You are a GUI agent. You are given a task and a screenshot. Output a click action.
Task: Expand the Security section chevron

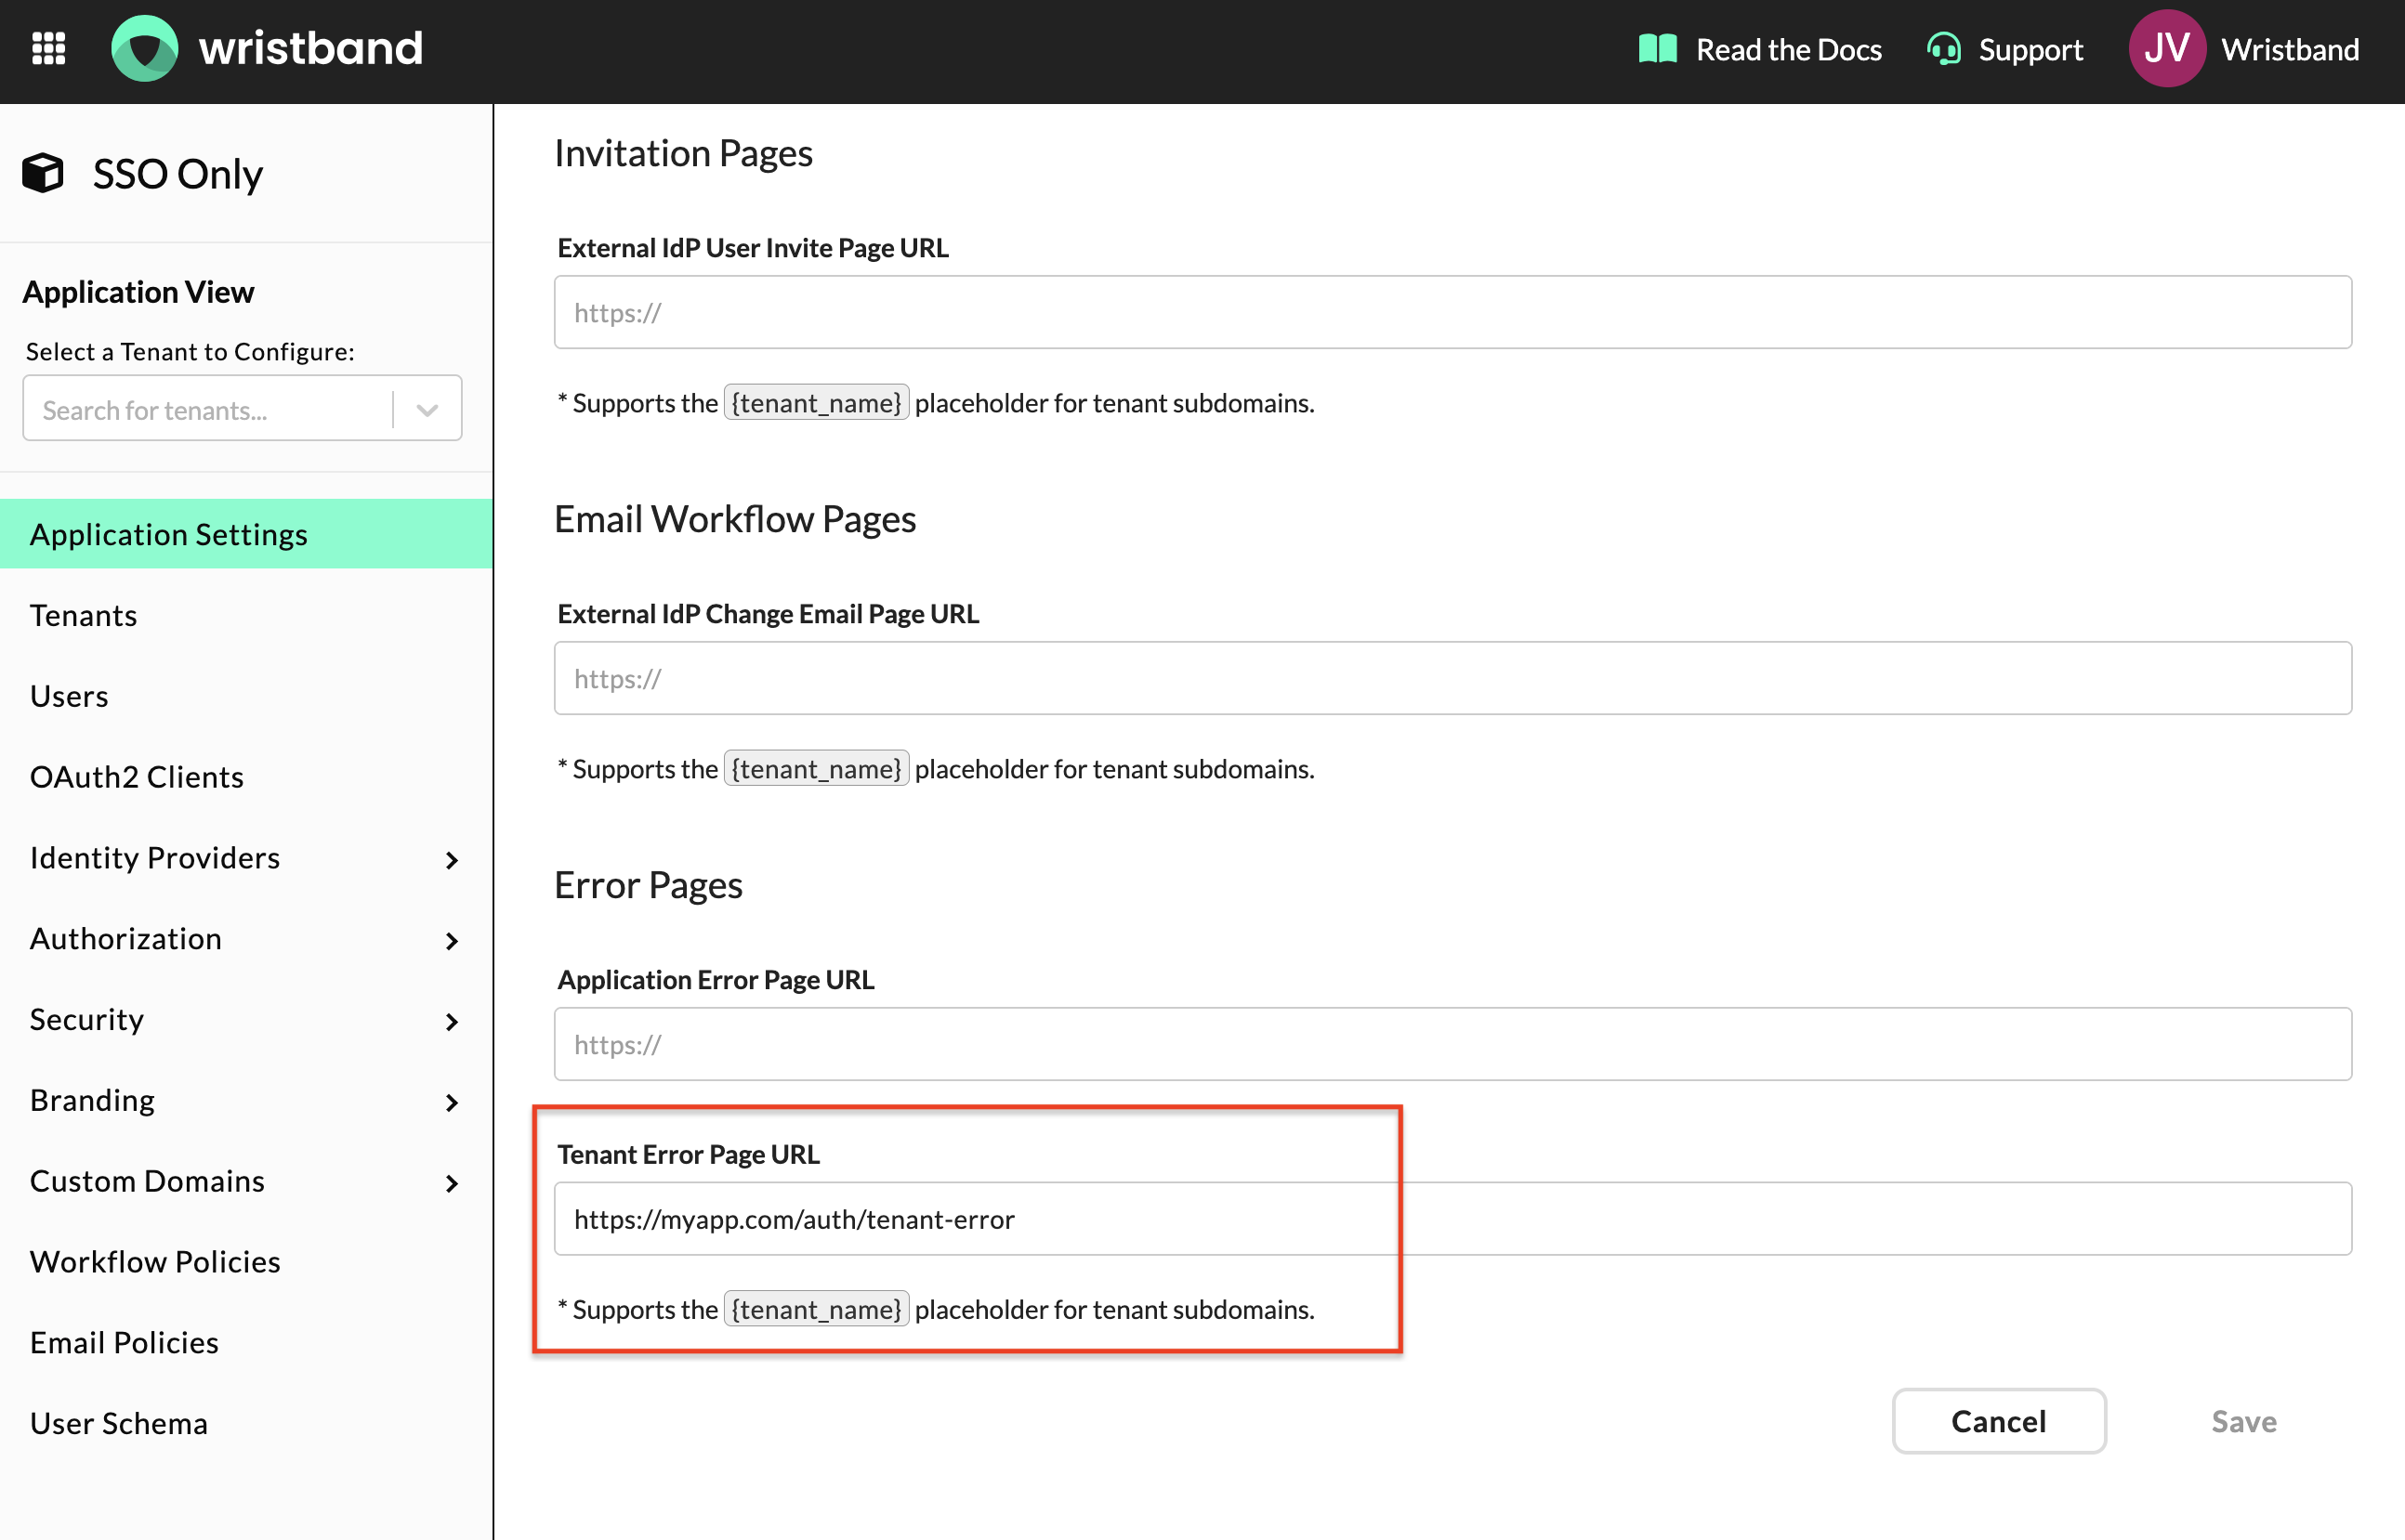click(x=452, y=1022)
